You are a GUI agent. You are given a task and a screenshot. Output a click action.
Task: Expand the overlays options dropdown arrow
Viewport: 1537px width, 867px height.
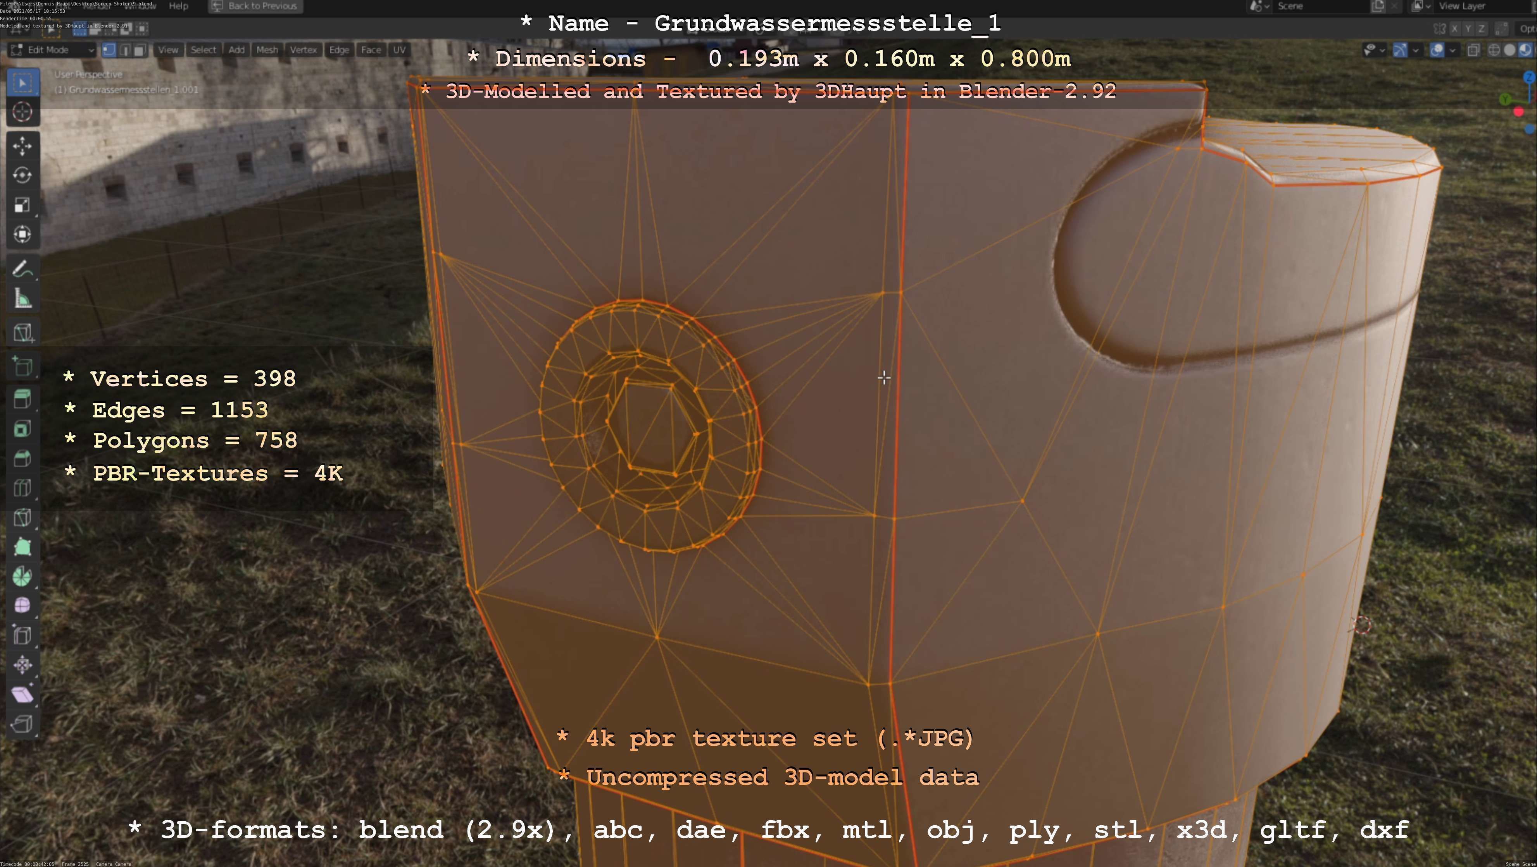coord(1452,50)
